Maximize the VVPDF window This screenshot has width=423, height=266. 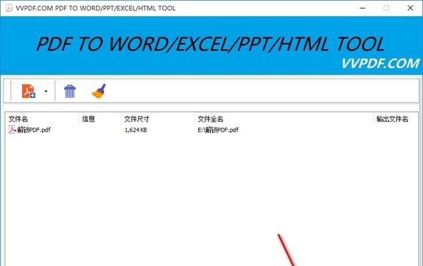click(x=386, y=8)
